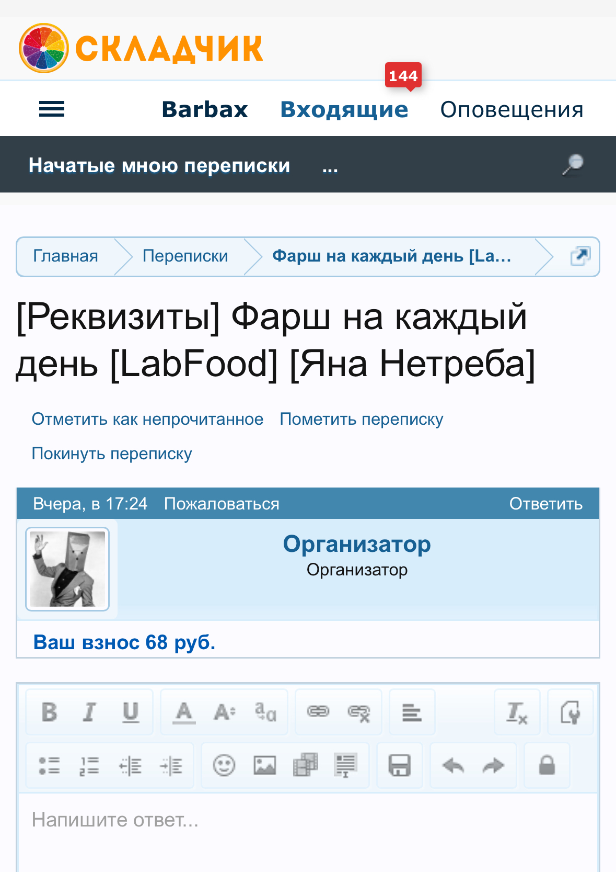The image size is (616, 872).
Task: Open the hamburger navigation menu
Action: pos(52,109)
